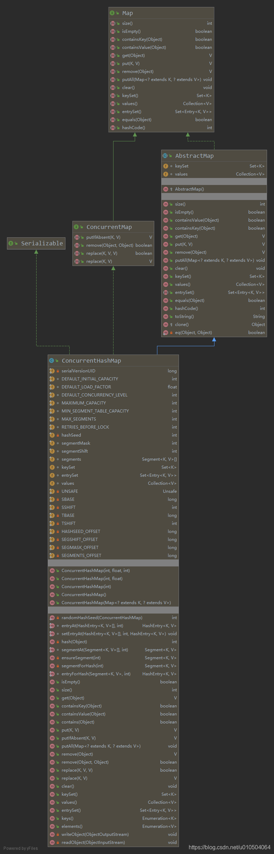The image size is (274, 854).
Task: Select the ConcurrentHashMap class header
Action: (113, 361)
